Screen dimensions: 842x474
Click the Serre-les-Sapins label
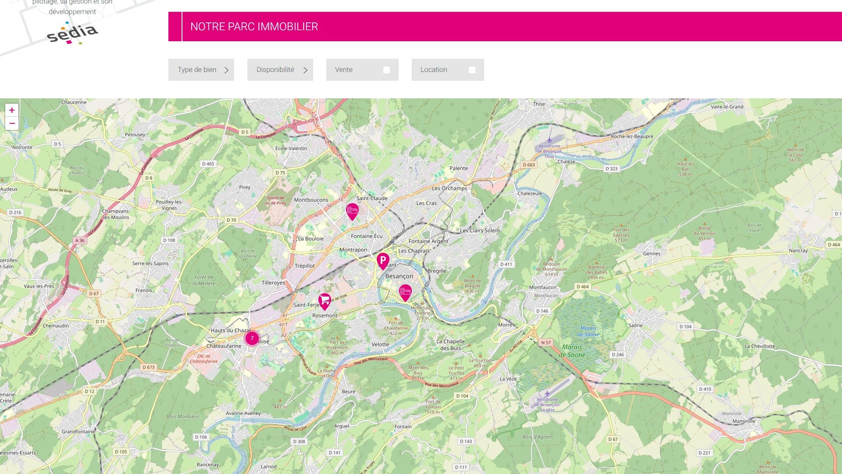pyautogui.click(x=150, y=263)
